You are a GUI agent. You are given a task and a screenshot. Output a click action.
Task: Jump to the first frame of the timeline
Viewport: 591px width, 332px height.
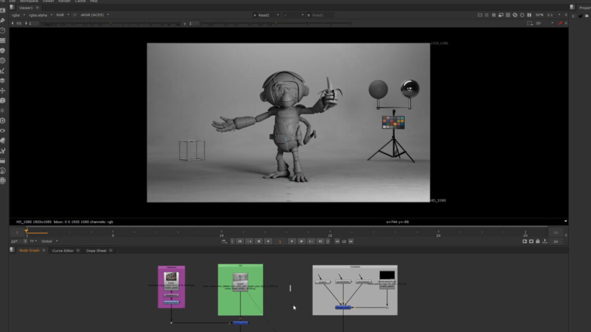[241, 242]
